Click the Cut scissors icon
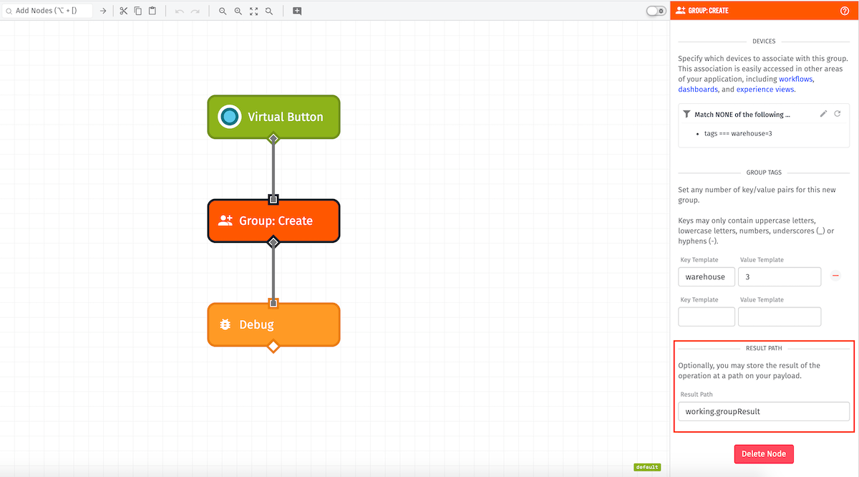 point(123,11)
